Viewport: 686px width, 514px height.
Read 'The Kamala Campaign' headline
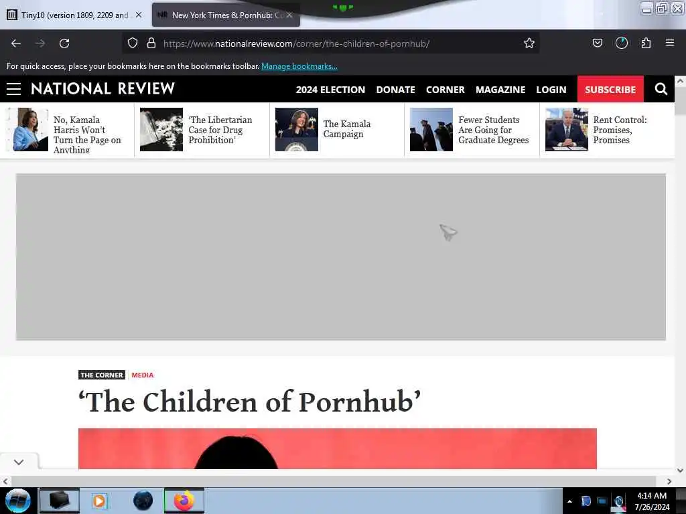click(346, 129)
